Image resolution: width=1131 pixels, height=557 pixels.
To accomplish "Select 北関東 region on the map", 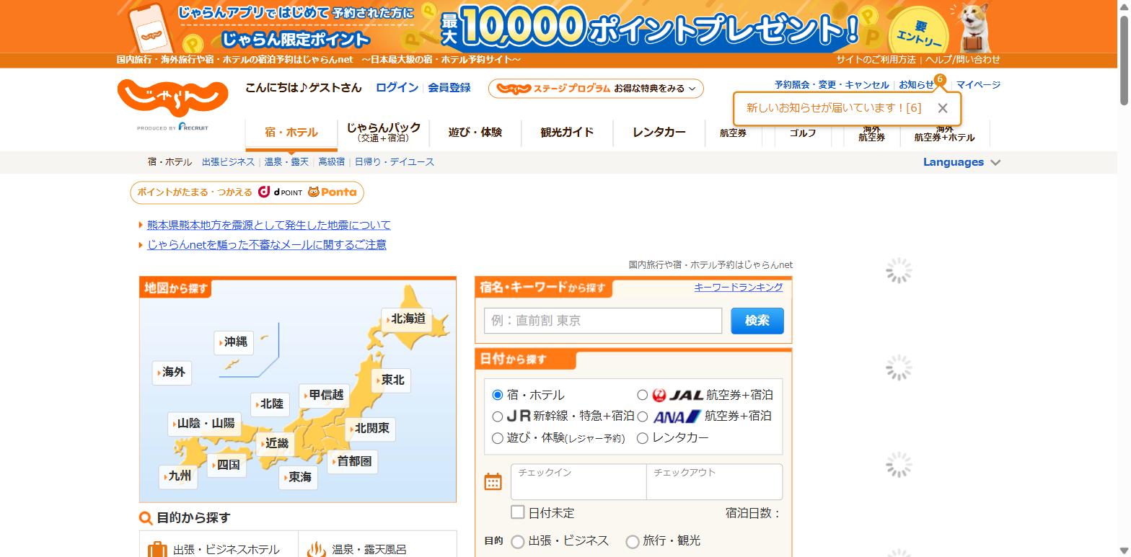I will point(371,429).
